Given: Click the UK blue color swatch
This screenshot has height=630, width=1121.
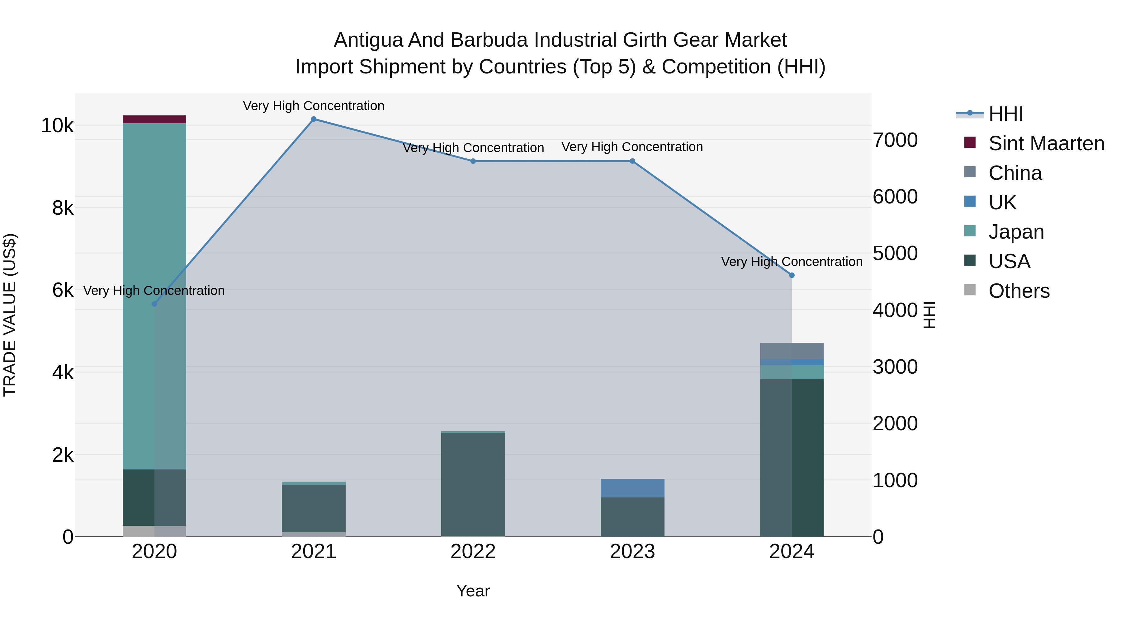Looking at the screenshot, I should tap(970, 201).
